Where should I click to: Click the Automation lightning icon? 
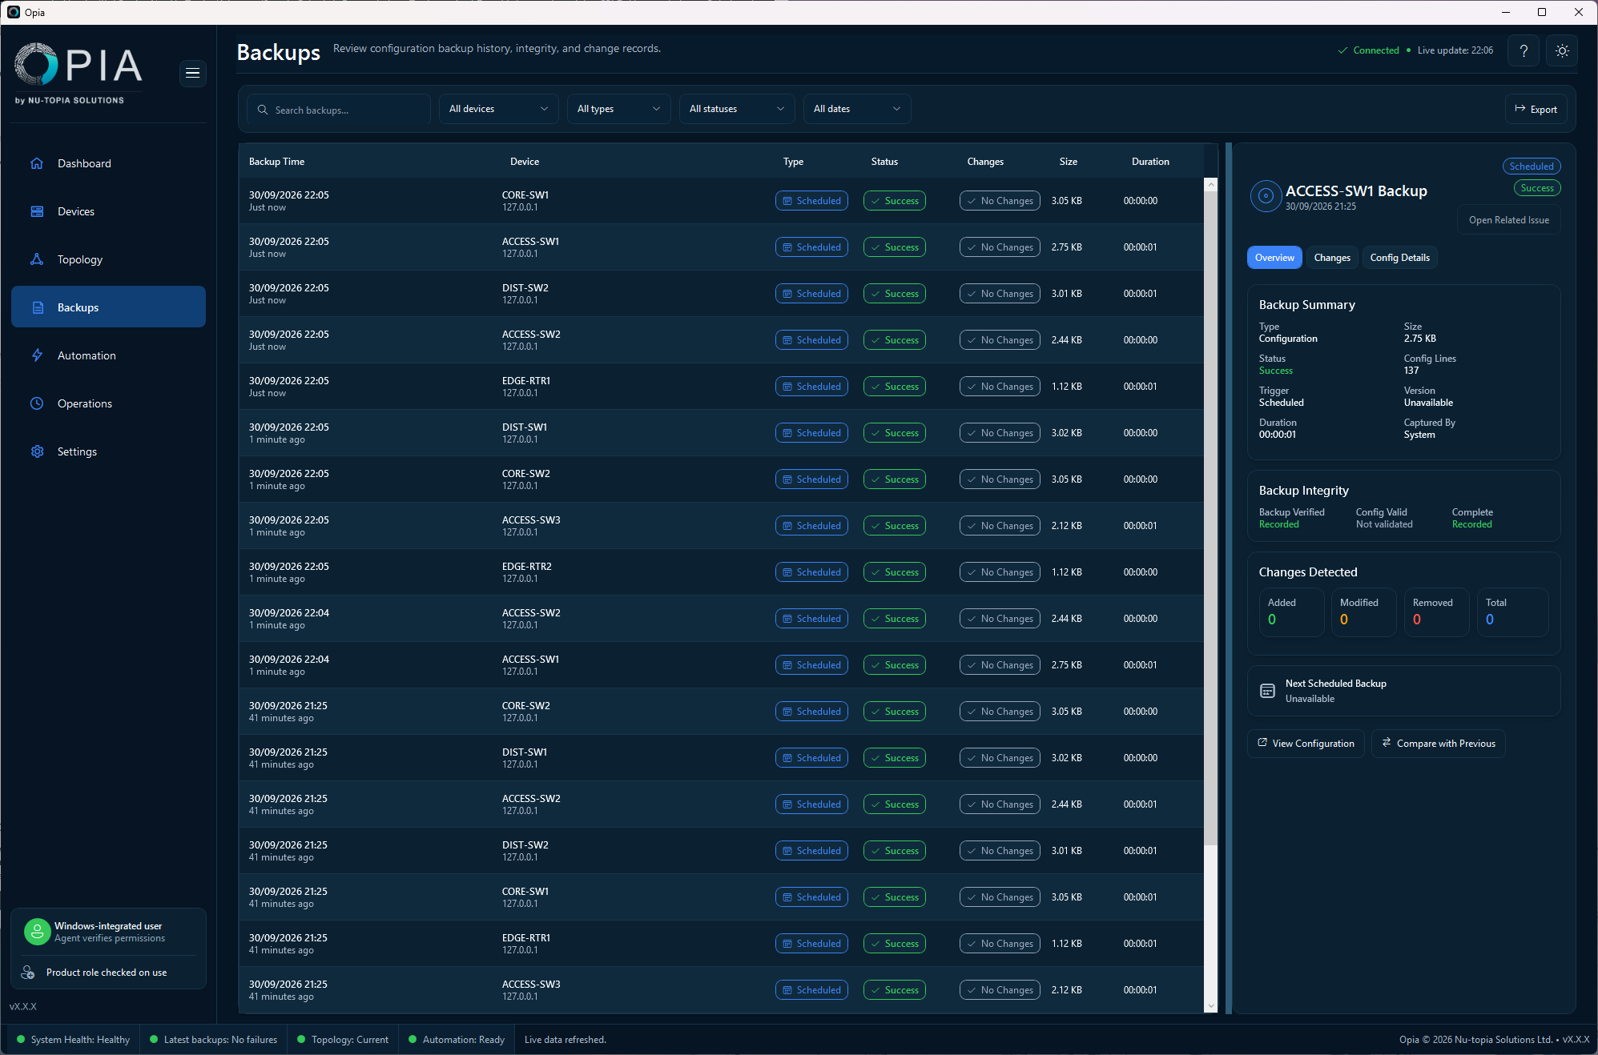tap(37, 355)
